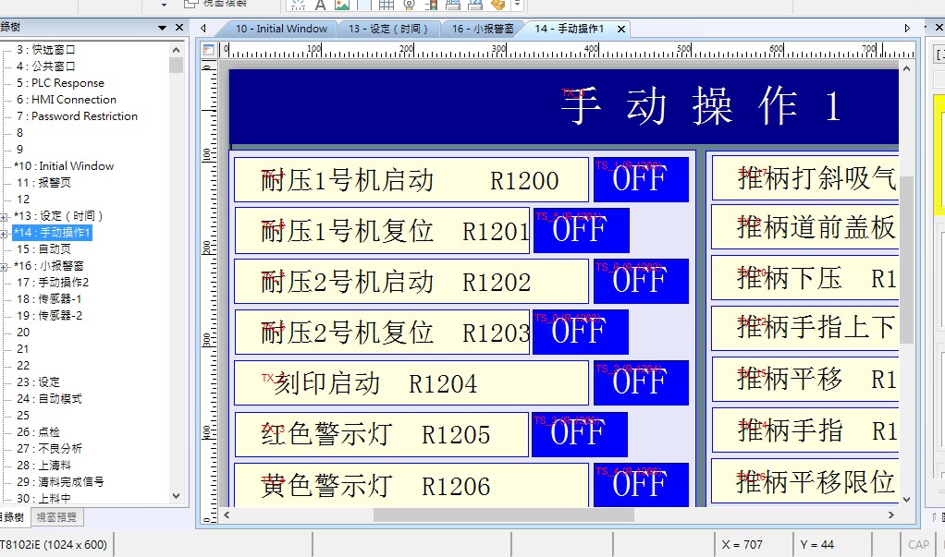The image size is (945, 557).
Task: Open the 視窗預覽 panel tab
Action: point(56,517)
